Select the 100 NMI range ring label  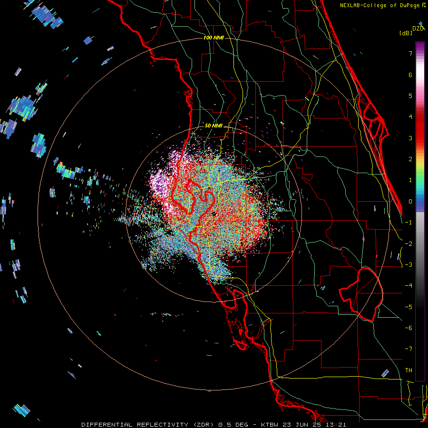214,38
